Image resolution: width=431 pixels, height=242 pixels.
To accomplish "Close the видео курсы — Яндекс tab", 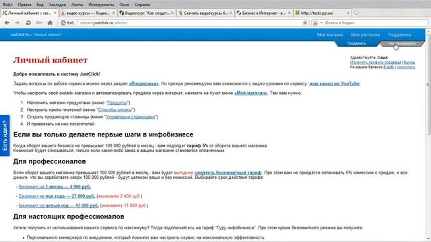I will point(114,13).
